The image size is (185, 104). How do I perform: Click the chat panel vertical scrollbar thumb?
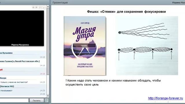[x=48, y=41]
